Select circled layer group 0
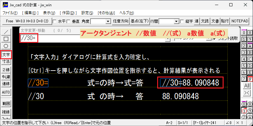Viewport: 253px width, 126px height. click(244, 104)
